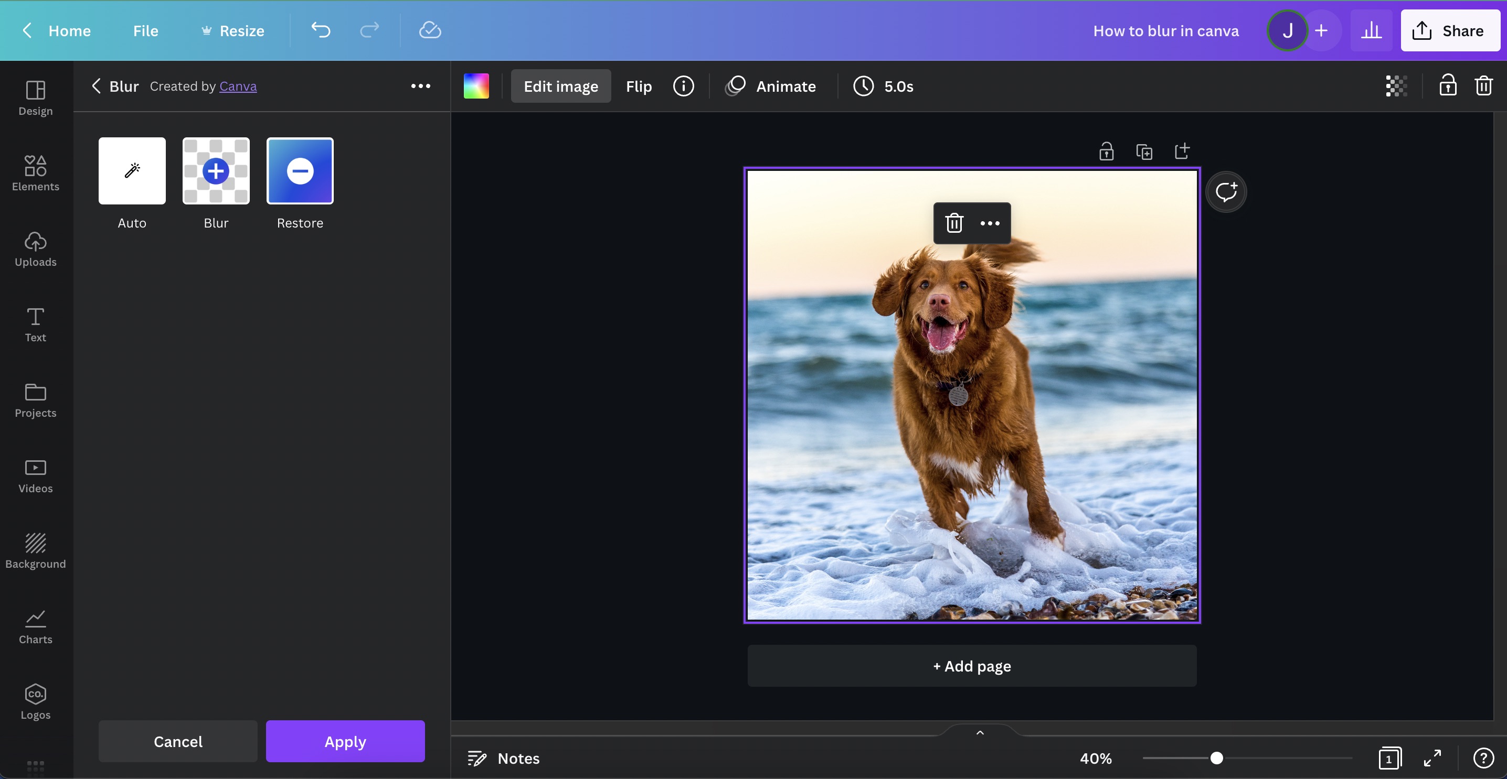Open the Charts panel
1507x779 pixels.
click(x=35, y=626)
